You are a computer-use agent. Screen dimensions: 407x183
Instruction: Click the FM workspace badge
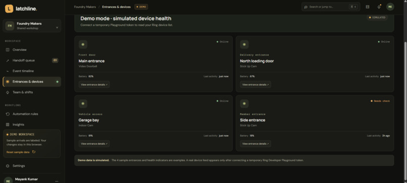point(10,26)
